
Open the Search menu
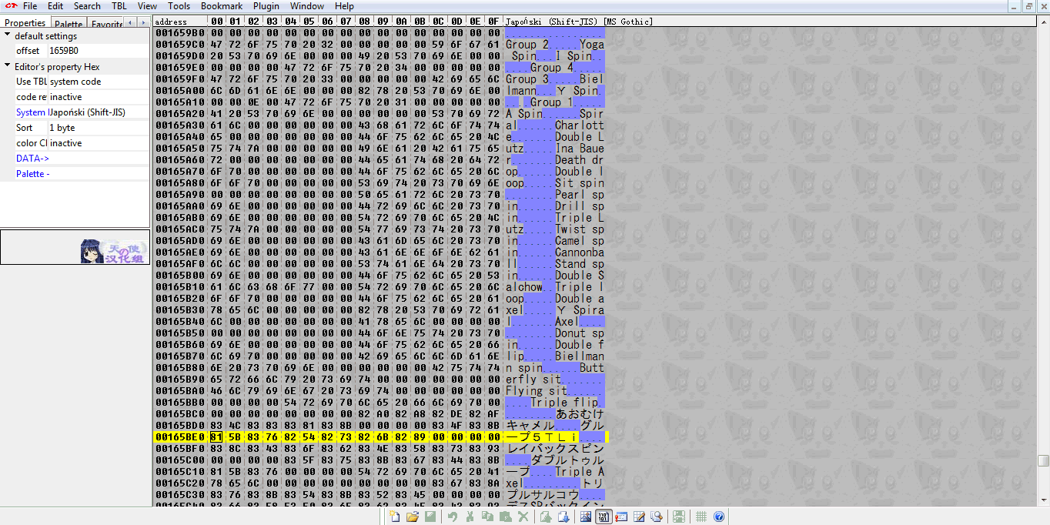[87, 5]
